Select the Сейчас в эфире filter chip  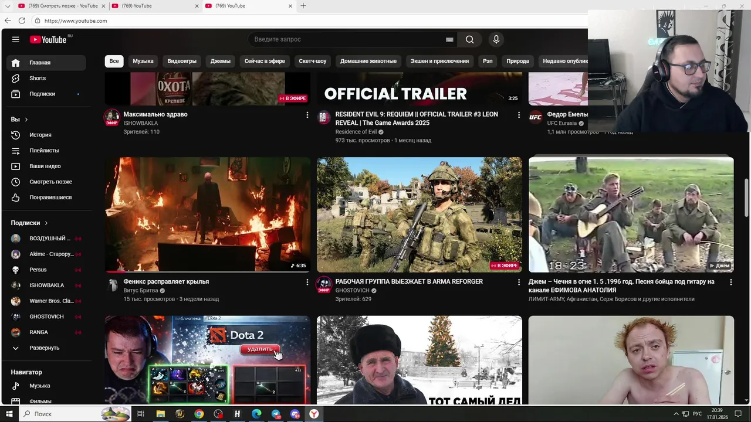coord(265,61)
